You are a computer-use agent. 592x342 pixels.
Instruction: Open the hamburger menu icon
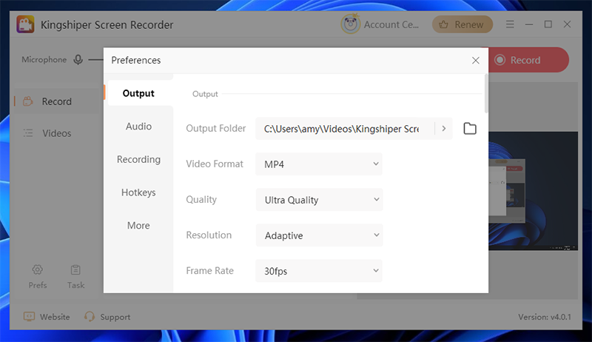pyautogui.click(x=510, y=24)
